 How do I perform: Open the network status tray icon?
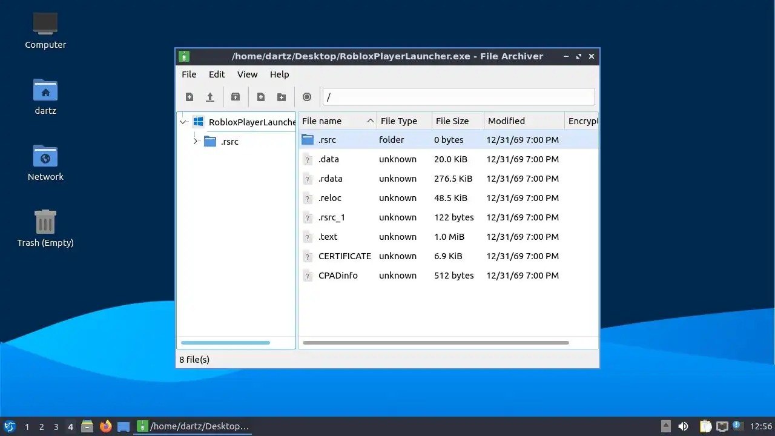(x=722, y=426)
